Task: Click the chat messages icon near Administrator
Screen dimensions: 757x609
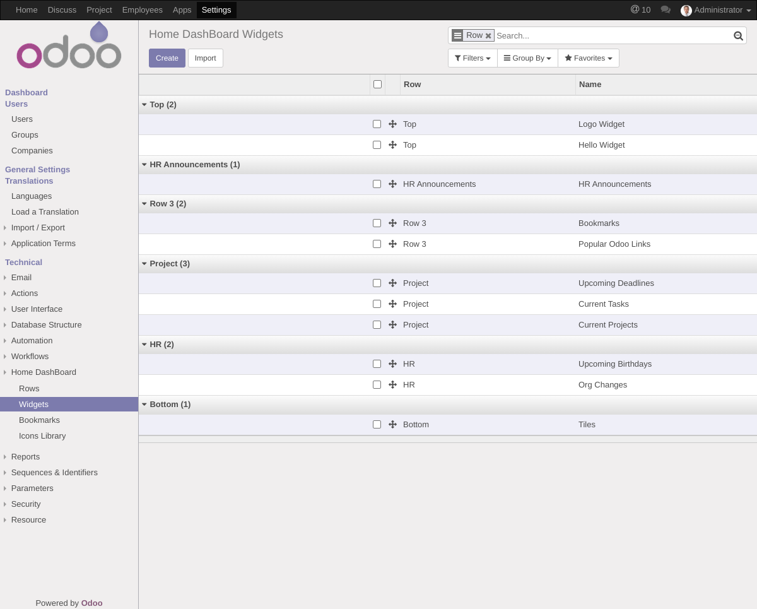Action: (x=665, y=9)
